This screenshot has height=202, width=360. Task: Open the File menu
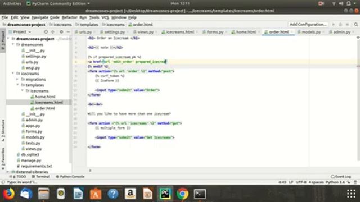(4, 17)
